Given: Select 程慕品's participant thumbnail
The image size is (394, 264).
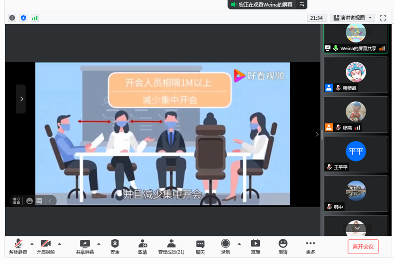Looking at the screenshot, I should [356, 75].
